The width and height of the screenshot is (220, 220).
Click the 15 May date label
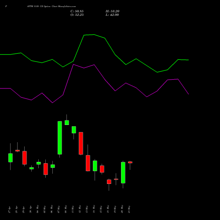101,209
